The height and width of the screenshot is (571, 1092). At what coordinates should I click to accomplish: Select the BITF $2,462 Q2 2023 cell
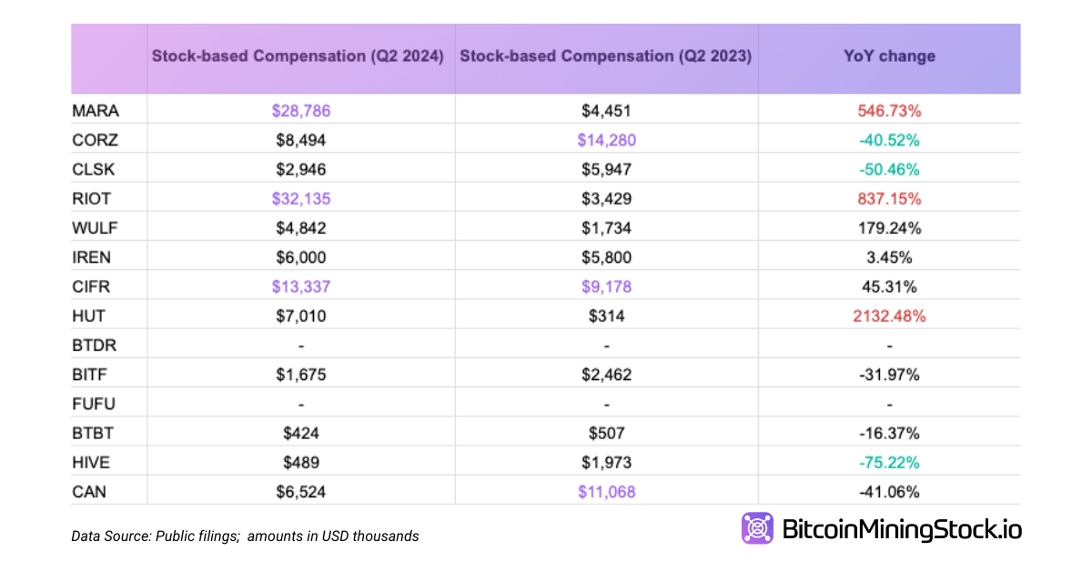(606, 375)
